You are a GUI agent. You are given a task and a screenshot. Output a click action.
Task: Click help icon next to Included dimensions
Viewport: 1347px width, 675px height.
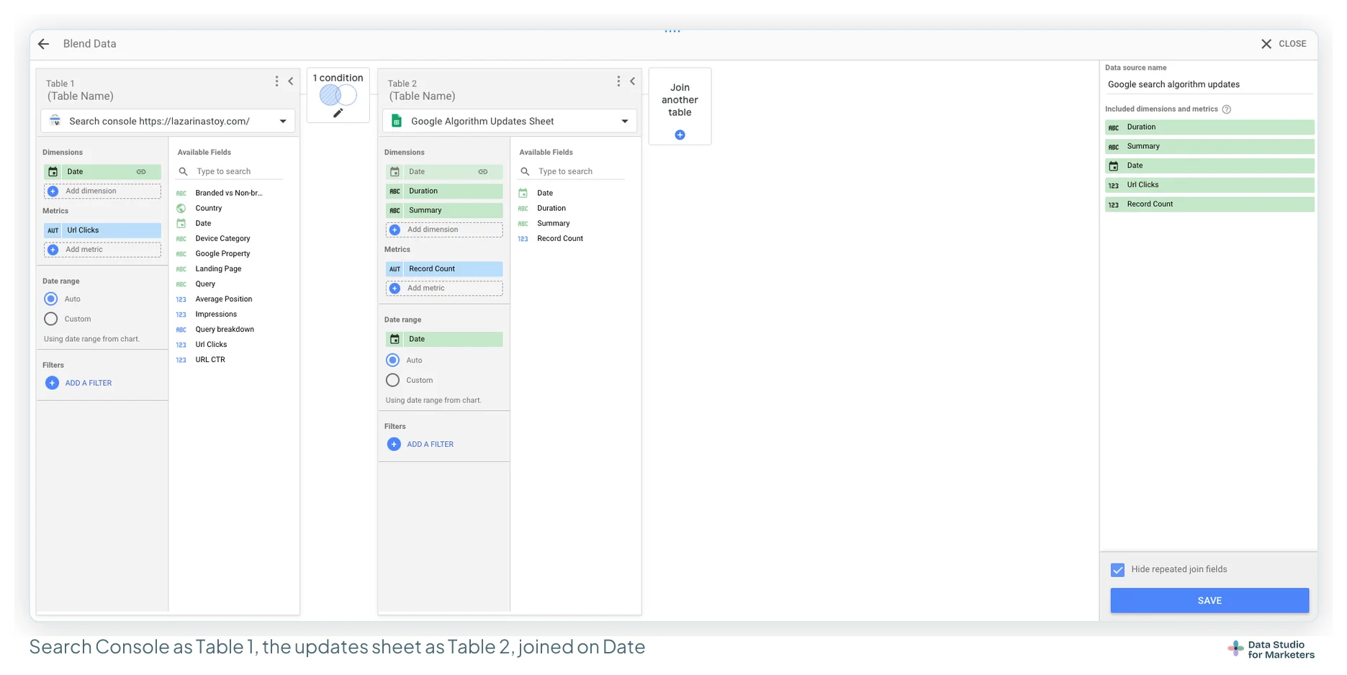1227,109
